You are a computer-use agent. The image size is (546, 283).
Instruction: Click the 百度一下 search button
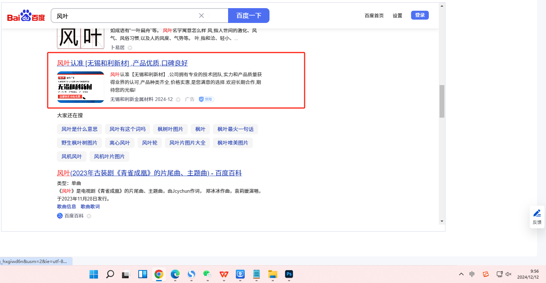pyautogui.click(x=248, y=16)
